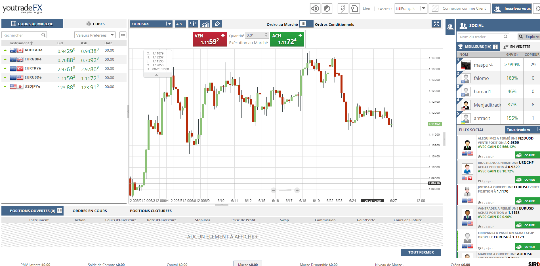Open the chart indicators icon
This screenshot has width=540, height=266.
pos(205,24)
